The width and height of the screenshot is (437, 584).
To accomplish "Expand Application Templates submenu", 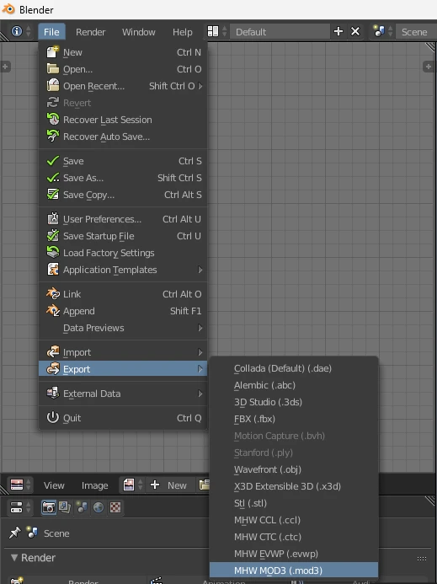I will click(x=200, y=270).
